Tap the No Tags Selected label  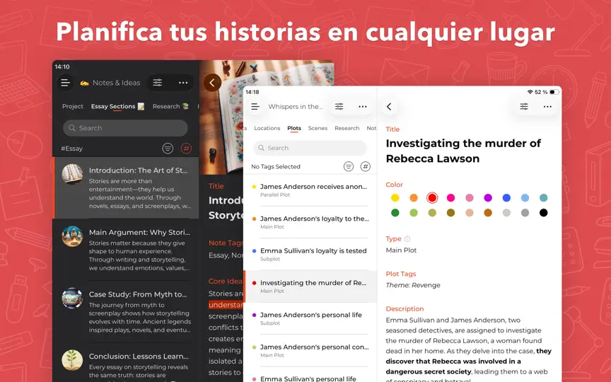point(276,166)
